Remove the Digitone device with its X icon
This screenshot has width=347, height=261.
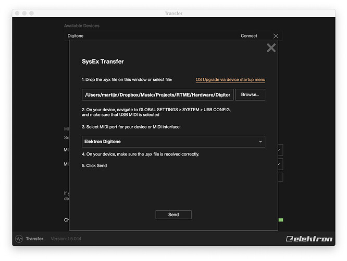coord(276,36)
